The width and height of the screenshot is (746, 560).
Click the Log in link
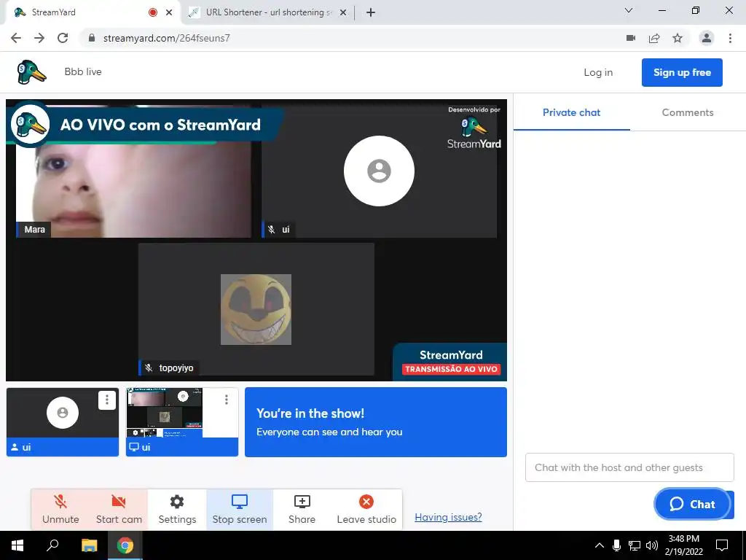point(598,72)
